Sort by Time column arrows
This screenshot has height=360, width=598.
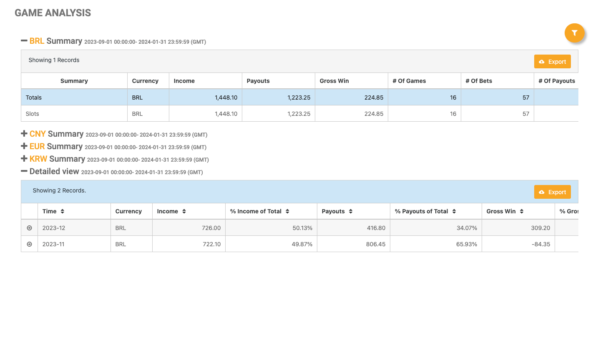(x=62, y=211)
